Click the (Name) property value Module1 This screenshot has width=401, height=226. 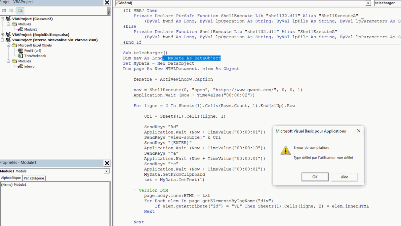point(60,184)
